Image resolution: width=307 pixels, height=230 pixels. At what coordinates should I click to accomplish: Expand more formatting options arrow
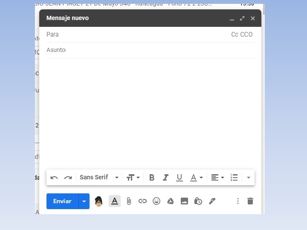249,178
